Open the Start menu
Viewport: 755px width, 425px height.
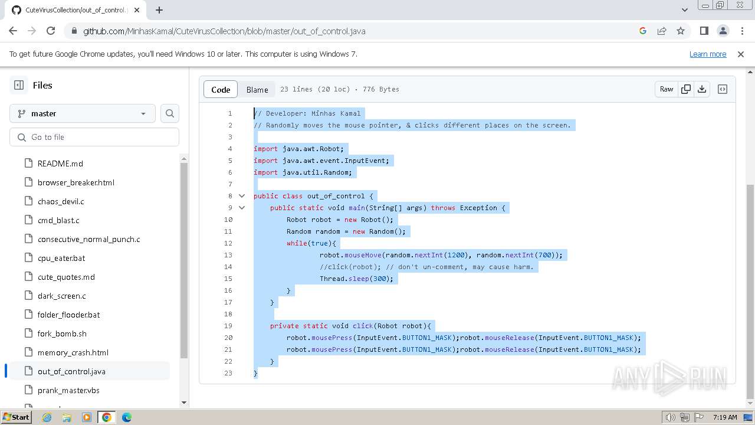[x=16, y=417]
